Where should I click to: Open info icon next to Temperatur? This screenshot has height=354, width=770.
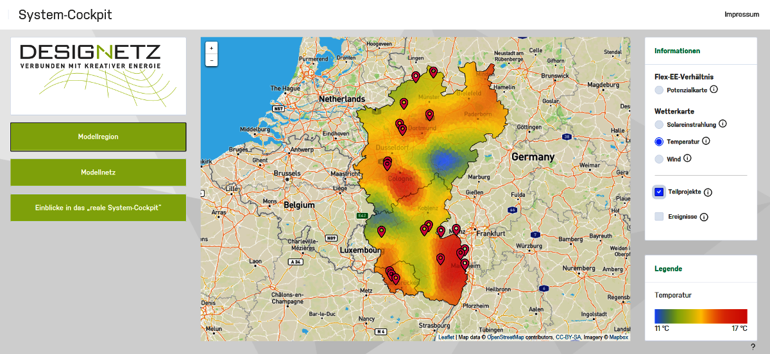click(x=706, y=141)
